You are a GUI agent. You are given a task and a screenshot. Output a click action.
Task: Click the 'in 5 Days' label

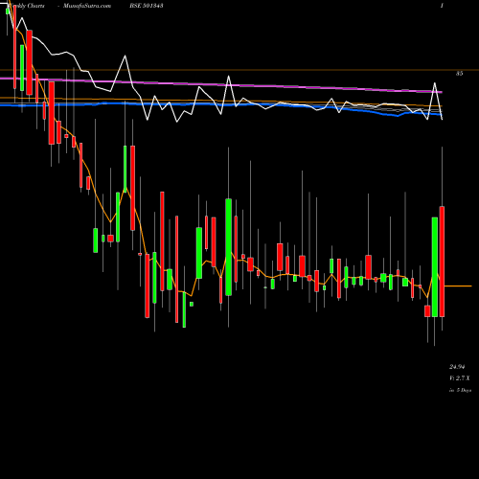click(460, 390)
